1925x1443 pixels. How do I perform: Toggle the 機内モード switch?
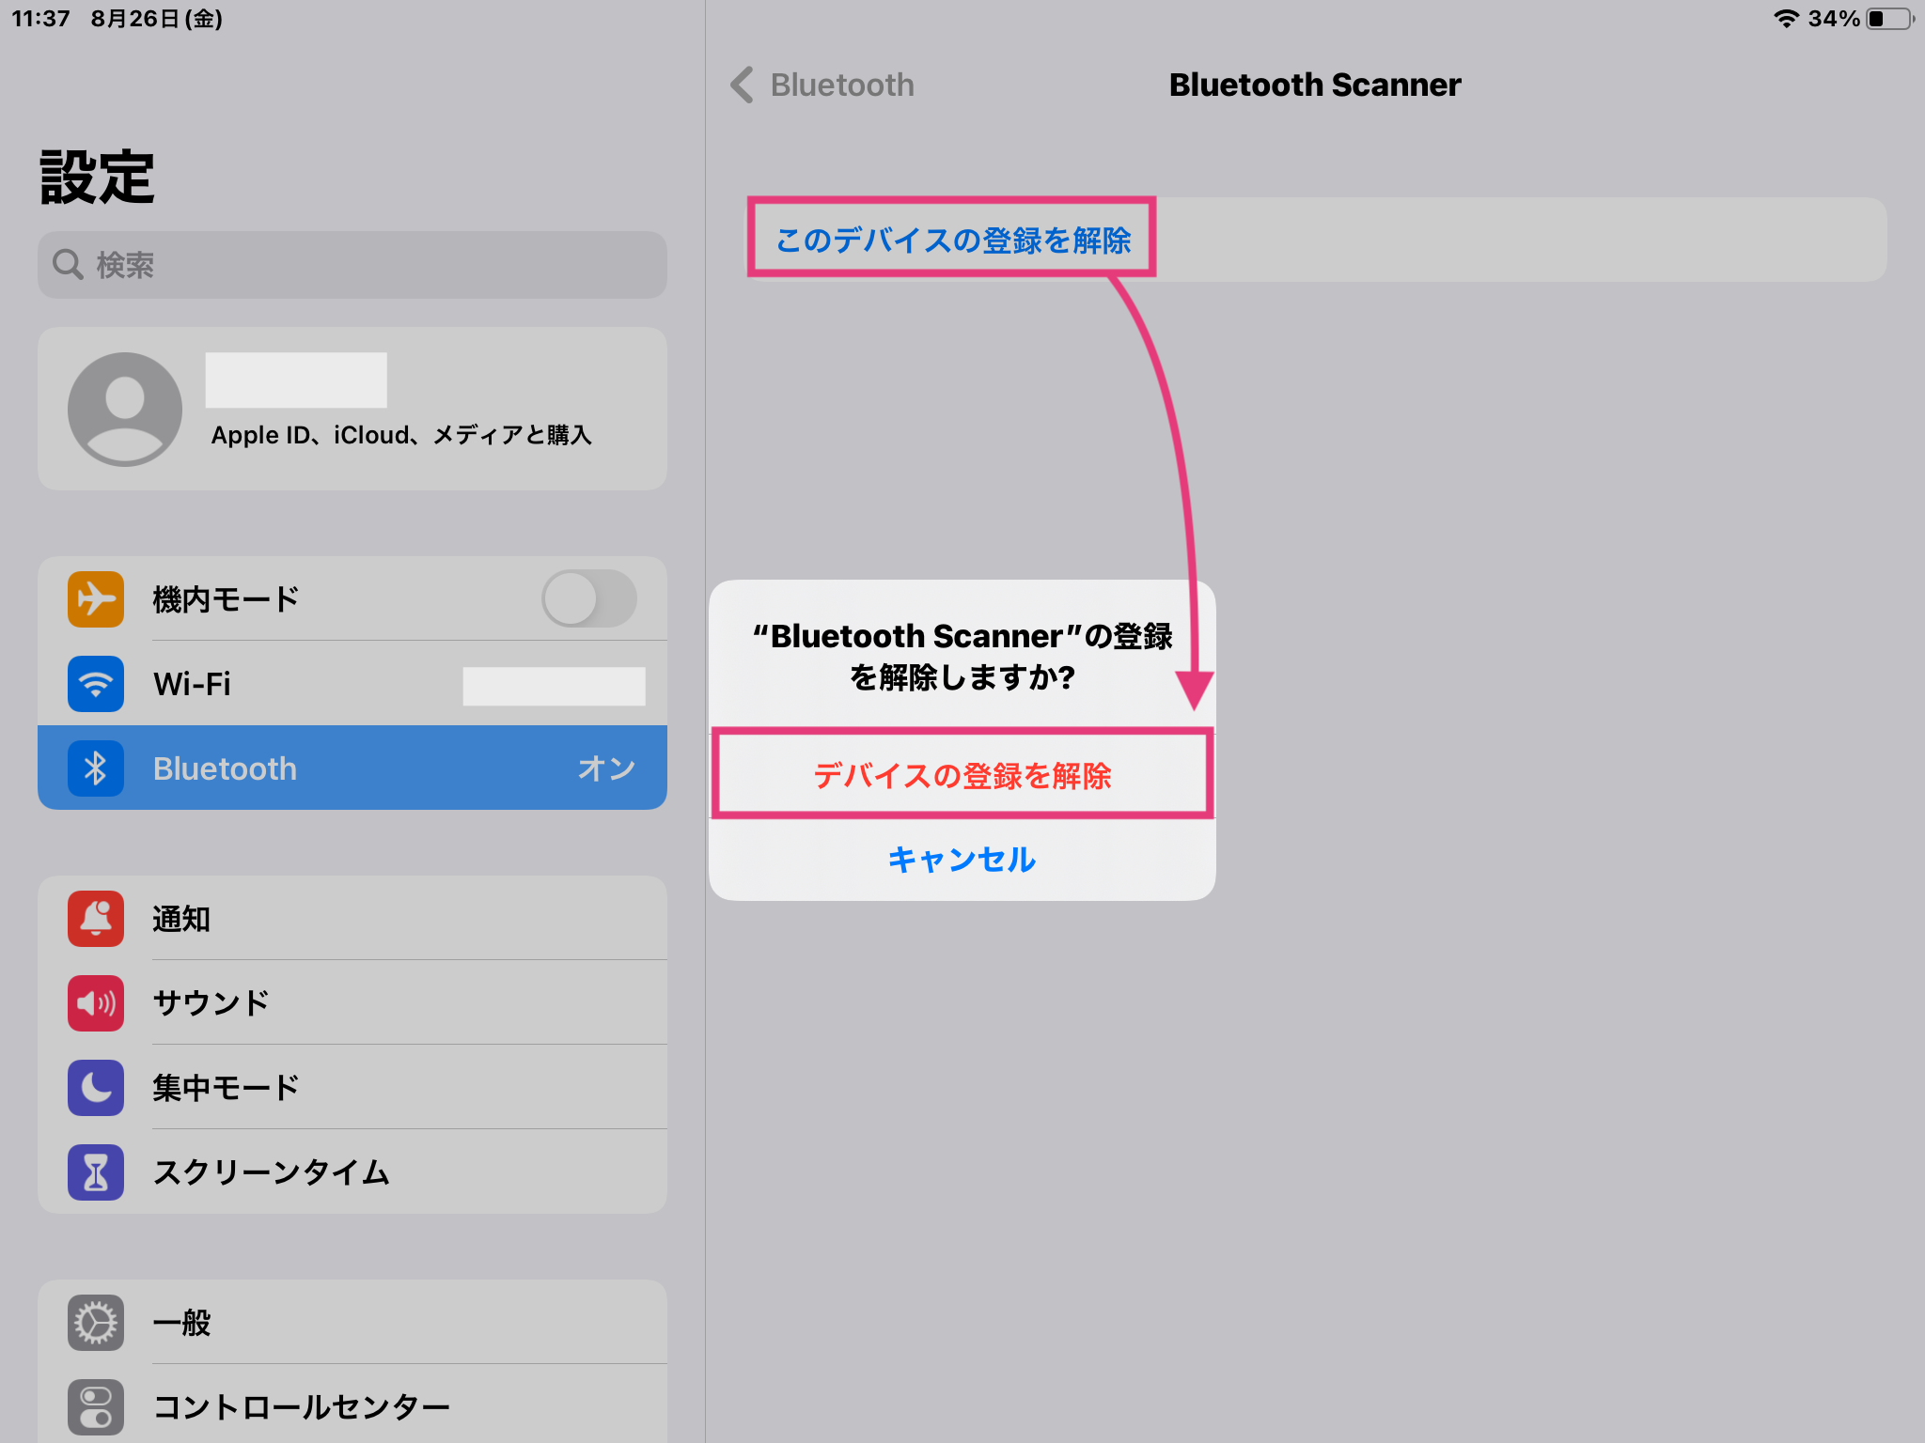click(x=589, y=598)
